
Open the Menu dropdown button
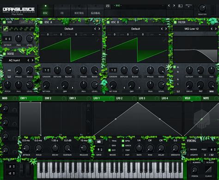189,6
